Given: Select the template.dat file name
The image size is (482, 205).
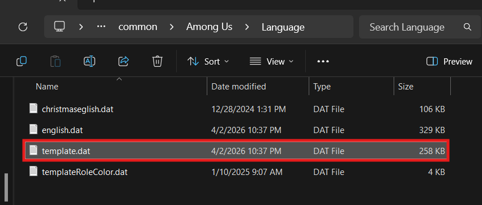Looking at the screenshot, I should click(66, 151).
